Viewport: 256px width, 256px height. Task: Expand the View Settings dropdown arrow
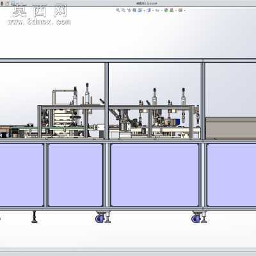coord(185,10)
